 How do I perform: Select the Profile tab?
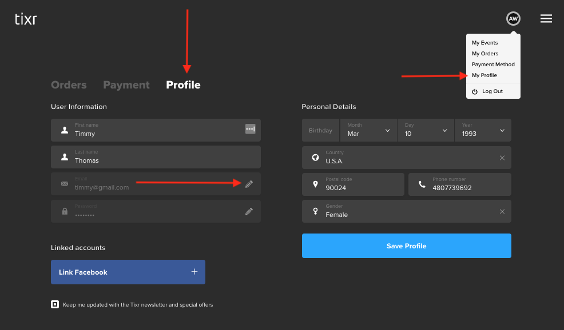point(183,84)
